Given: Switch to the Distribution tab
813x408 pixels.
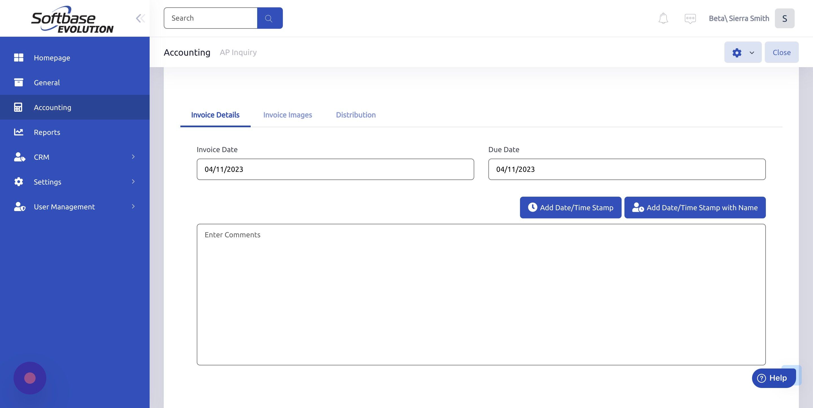Looking at the screenshot, I should (356, 115).
